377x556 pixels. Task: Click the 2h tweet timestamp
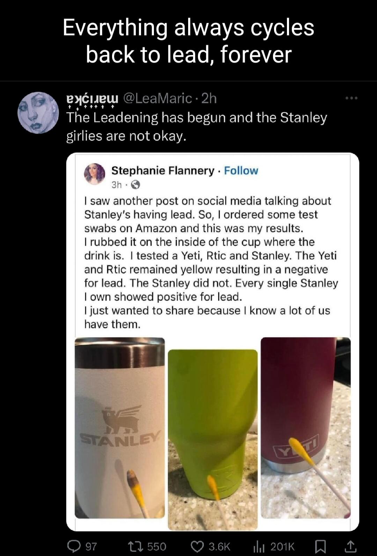[x=209, y=99]
